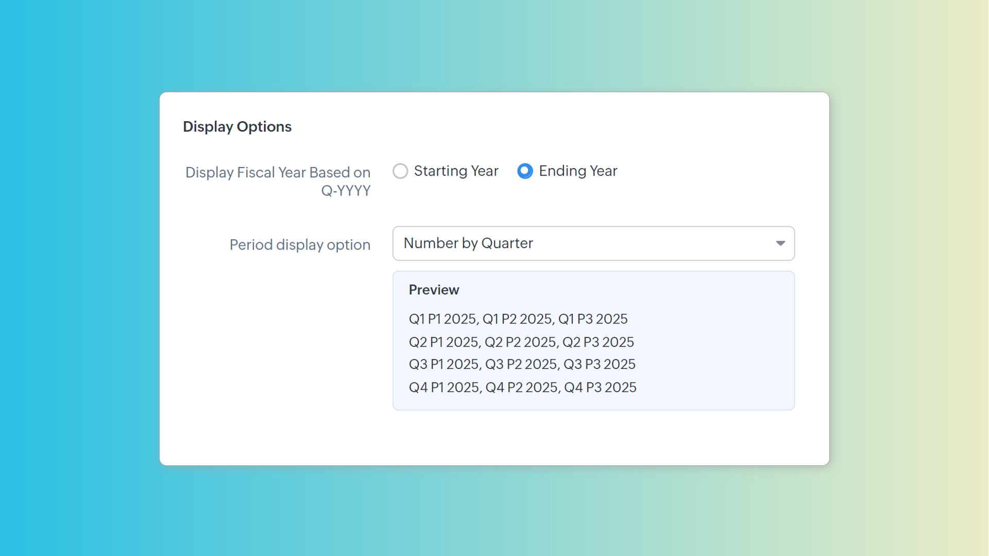This screenshot has height=556, width=989.
Task: Expand the dropdown using its caret arrow
Action: (x=780, y=243)
